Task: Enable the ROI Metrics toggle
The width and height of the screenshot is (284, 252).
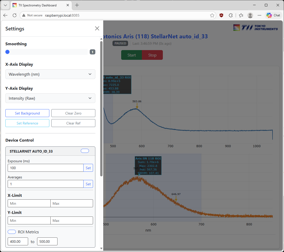Action: (12, 232)
